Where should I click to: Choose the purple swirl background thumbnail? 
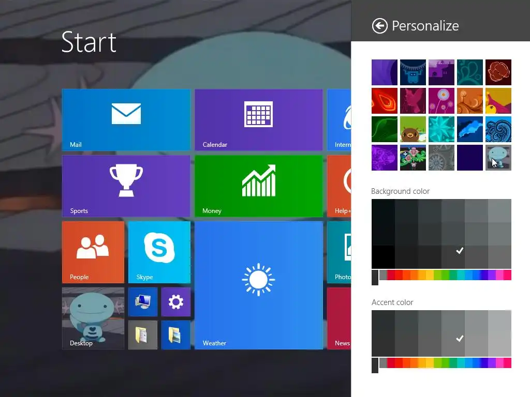coord(385,72)
